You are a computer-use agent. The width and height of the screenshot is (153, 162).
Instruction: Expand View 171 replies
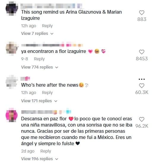click(x=39, y=101)
